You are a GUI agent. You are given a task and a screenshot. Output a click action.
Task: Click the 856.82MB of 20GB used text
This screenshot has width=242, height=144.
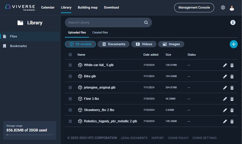click(x=26, y=130)
